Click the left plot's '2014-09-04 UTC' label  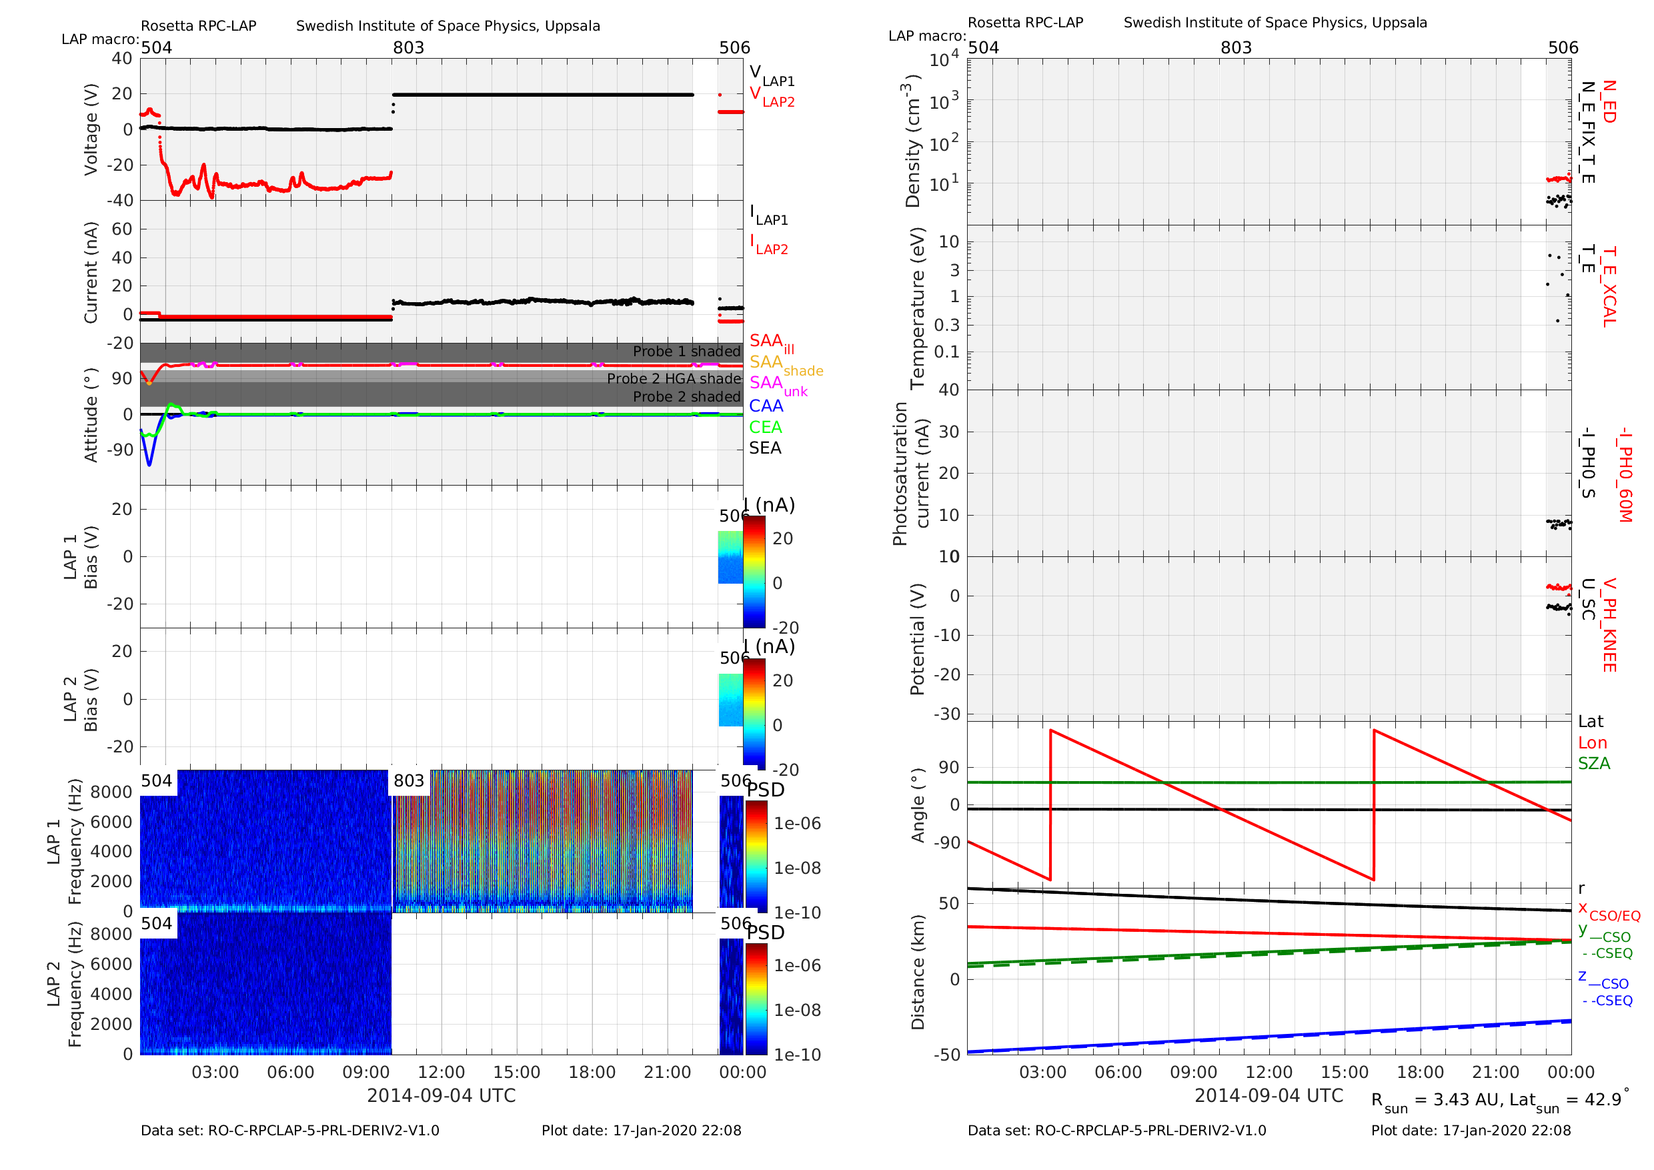tap(442, 1096)
